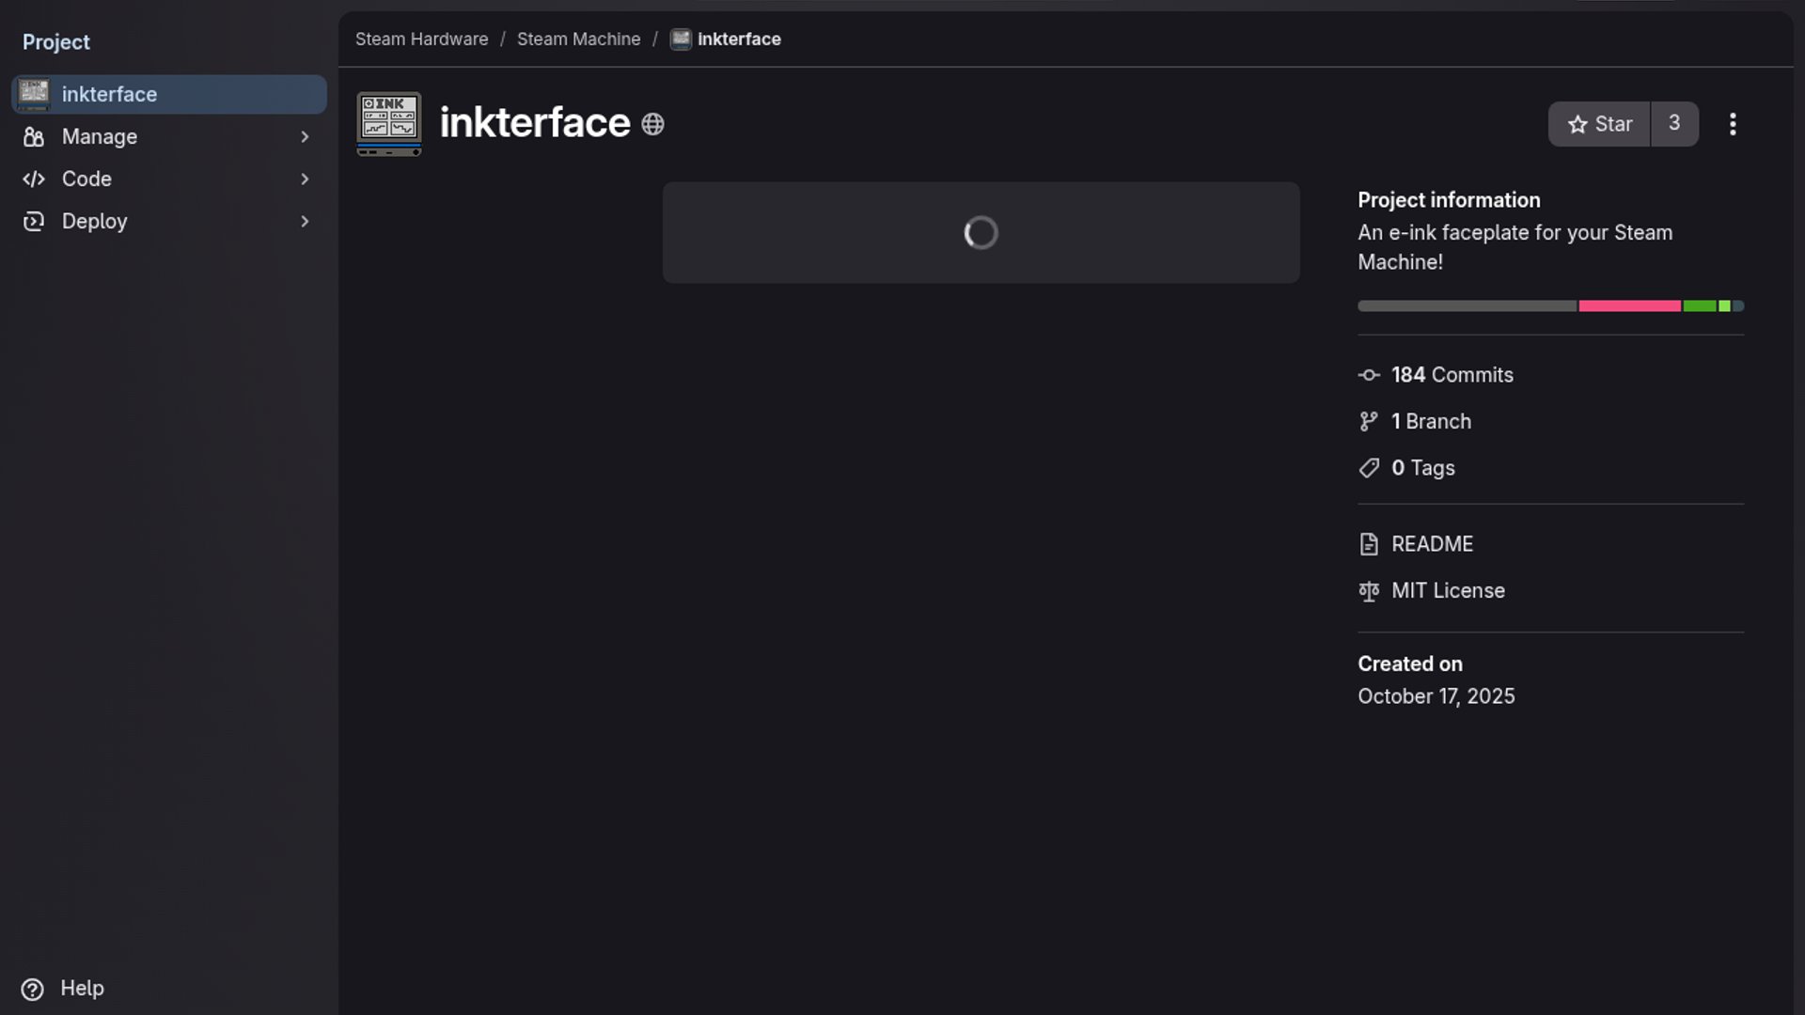Viewport: 1805px width, 1015px height.
Task: Go to Steam Hardware breadcrumb
Action: pos(421,39)
